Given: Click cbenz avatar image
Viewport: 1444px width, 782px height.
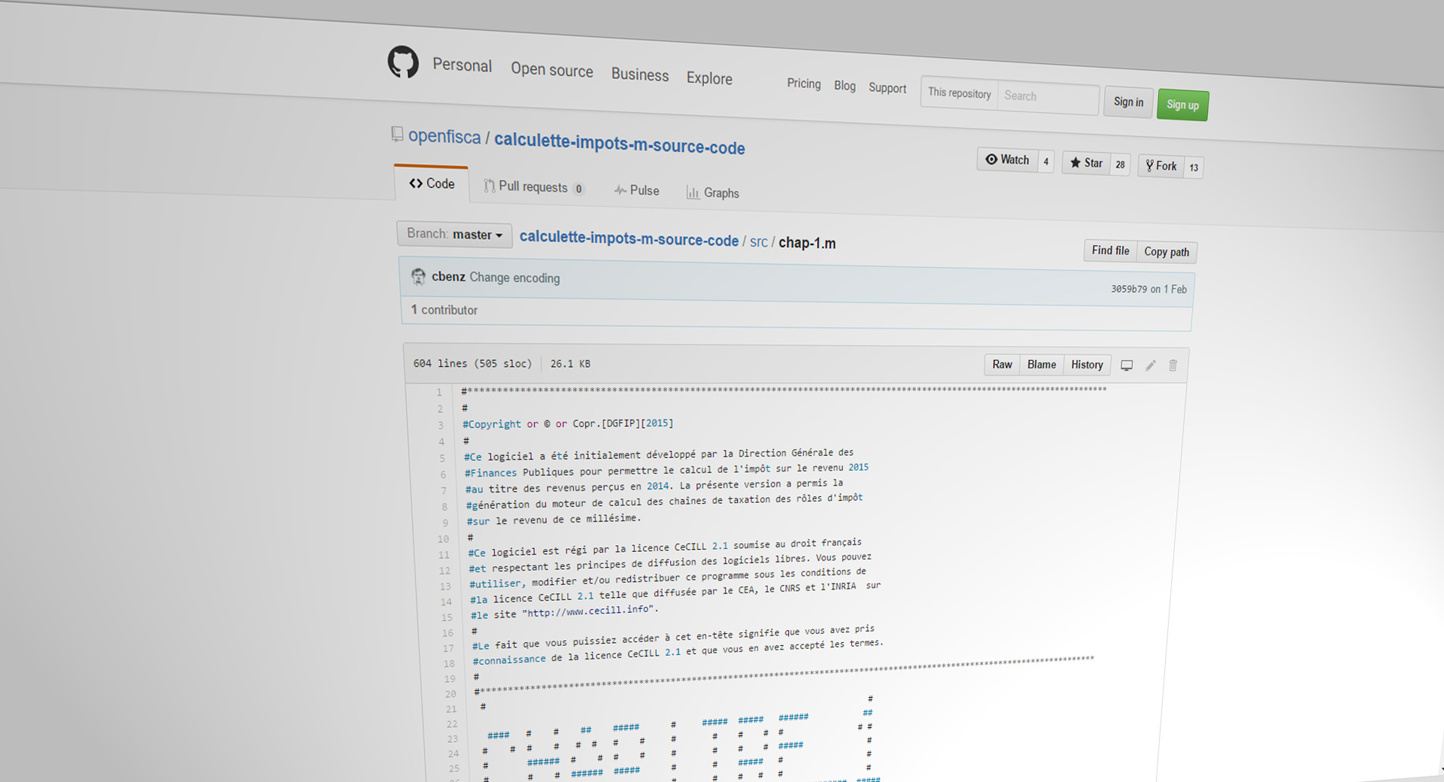Looking at the screenshot, I should [x=418, y=277].
